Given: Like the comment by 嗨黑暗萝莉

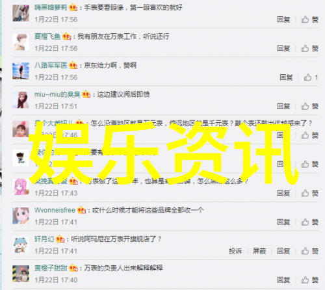Looking at the screenshot, I should 309,20.
